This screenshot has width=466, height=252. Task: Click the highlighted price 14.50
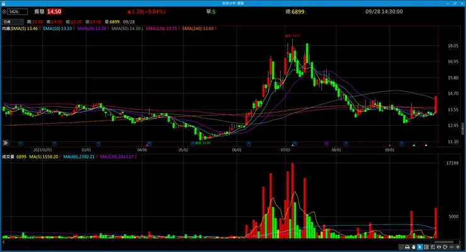tap(54, 11)
